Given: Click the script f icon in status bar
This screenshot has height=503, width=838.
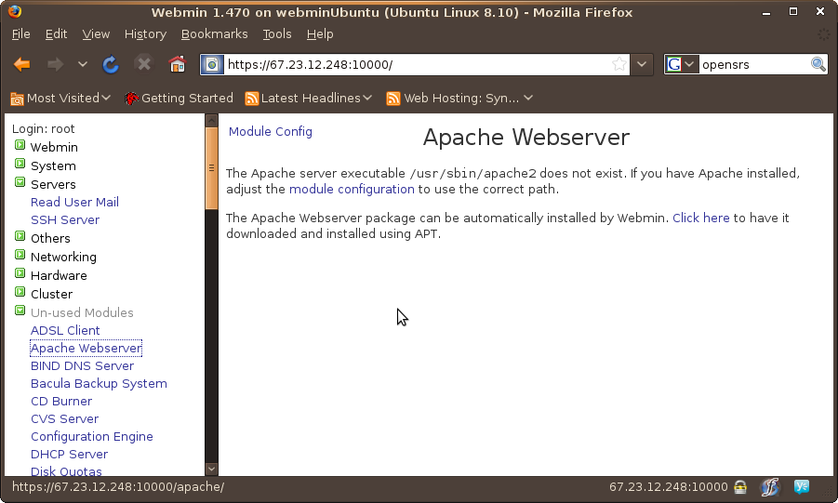Looking at the screenshot, I should [770, 487].
